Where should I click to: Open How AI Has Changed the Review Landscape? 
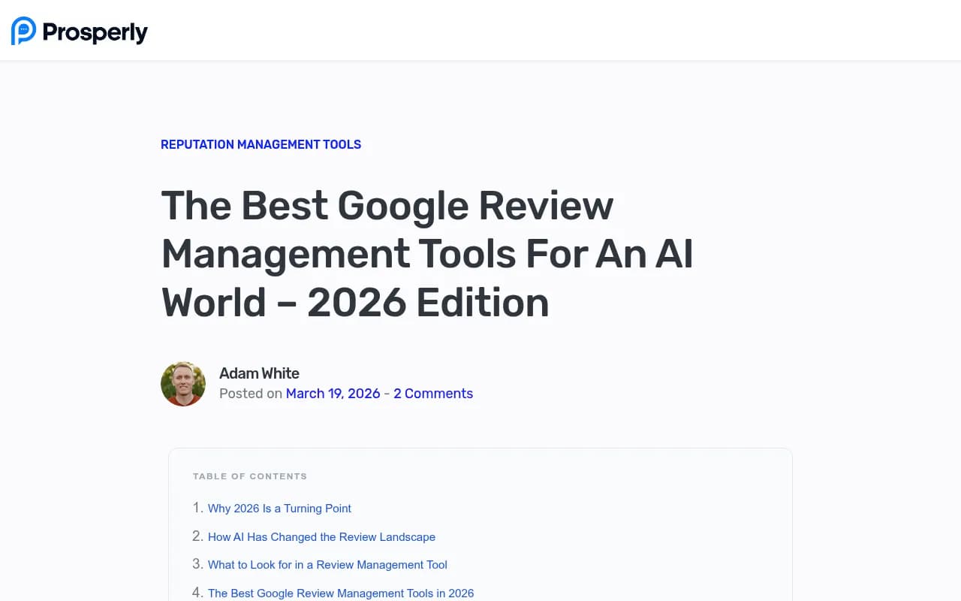(x=321, y=537)
